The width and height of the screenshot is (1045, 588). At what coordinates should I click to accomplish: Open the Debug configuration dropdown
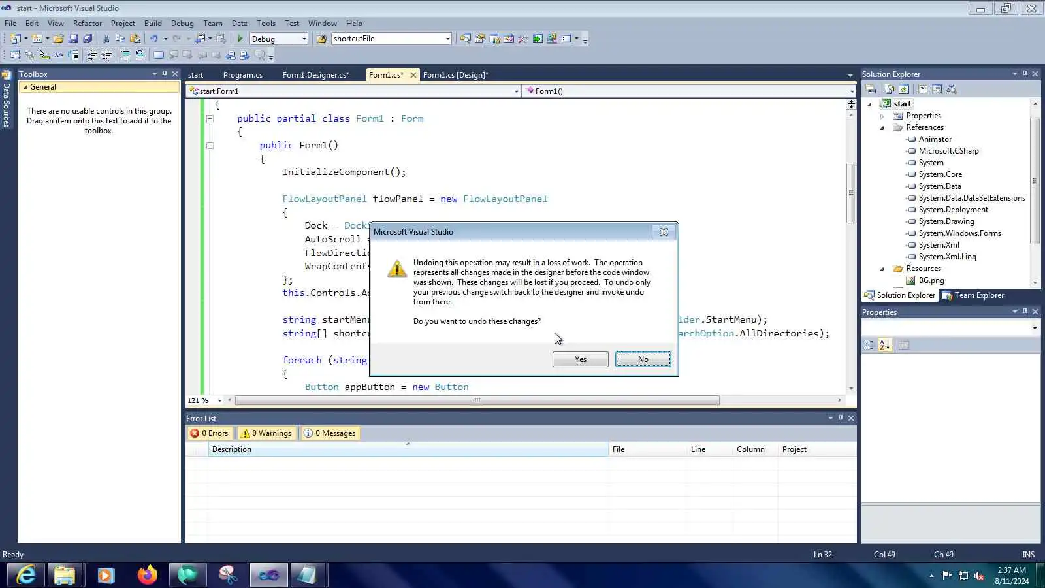click(304, 39)
